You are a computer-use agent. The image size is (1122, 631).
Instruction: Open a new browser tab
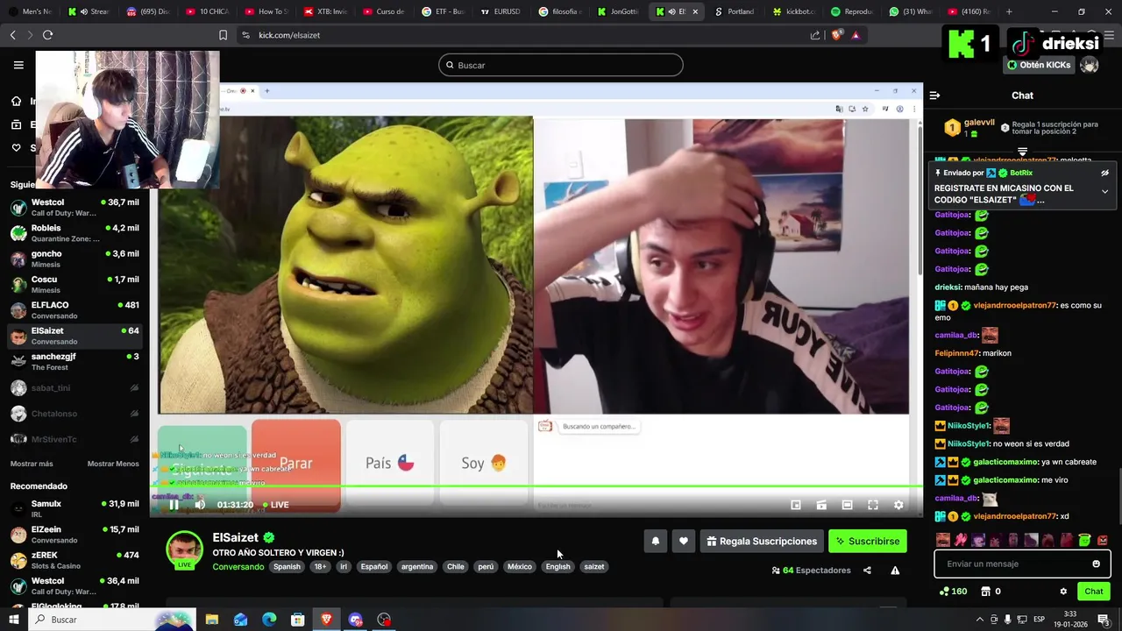click(x=1009, y=11)
